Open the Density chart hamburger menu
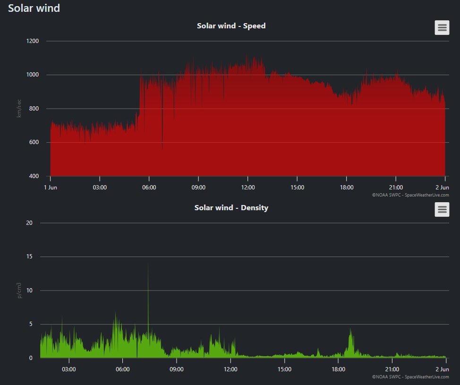 [x=442, y=210]
